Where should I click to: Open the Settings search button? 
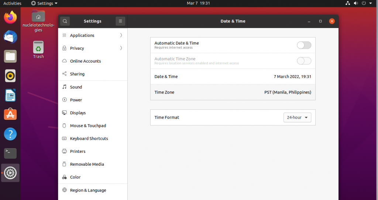[65, 21]
